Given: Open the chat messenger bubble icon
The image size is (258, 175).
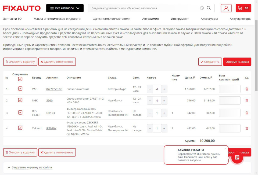Looking at the screenshot, I should click(237, 157).
